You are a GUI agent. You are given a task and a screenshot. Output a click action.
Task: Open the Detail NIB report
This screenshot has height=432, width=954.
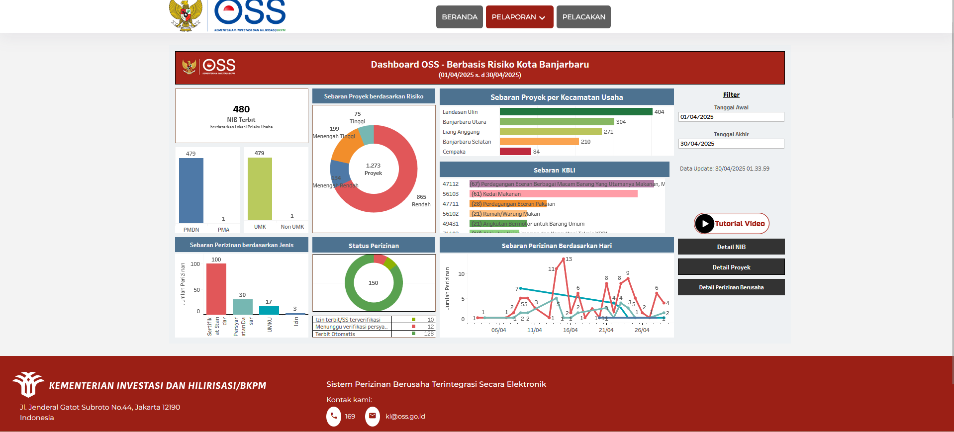pos(731,247)
